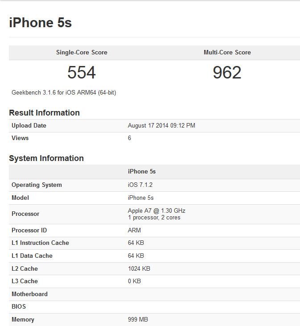Click the Memory row label
The image size is (300, 326).
click(x=23, y=320)
